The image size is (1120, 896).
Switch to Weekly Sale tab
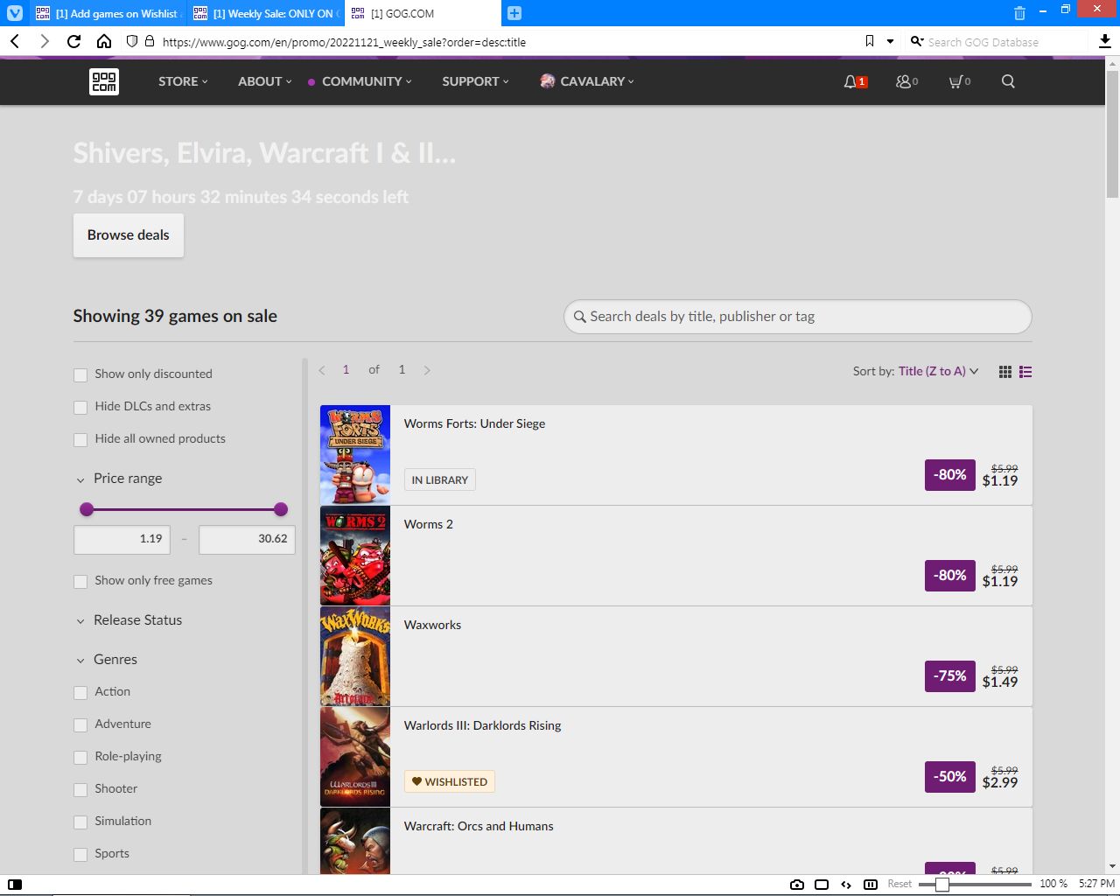pos(265,13)
